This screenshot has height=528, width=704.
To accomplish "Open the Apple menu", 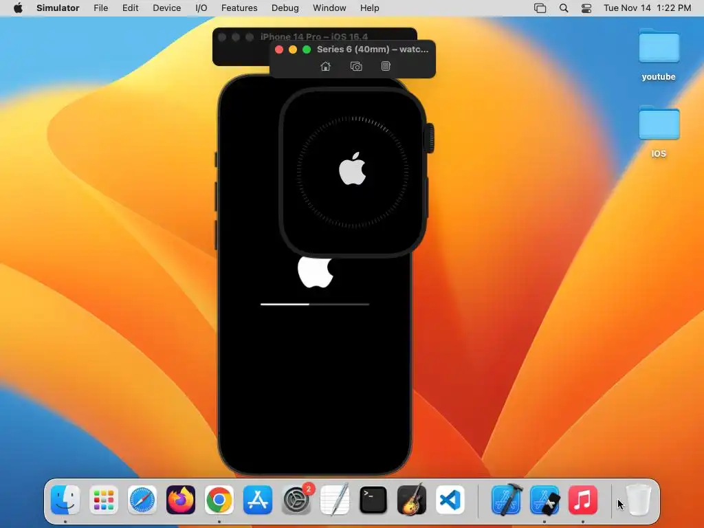I will coord(18,8).
